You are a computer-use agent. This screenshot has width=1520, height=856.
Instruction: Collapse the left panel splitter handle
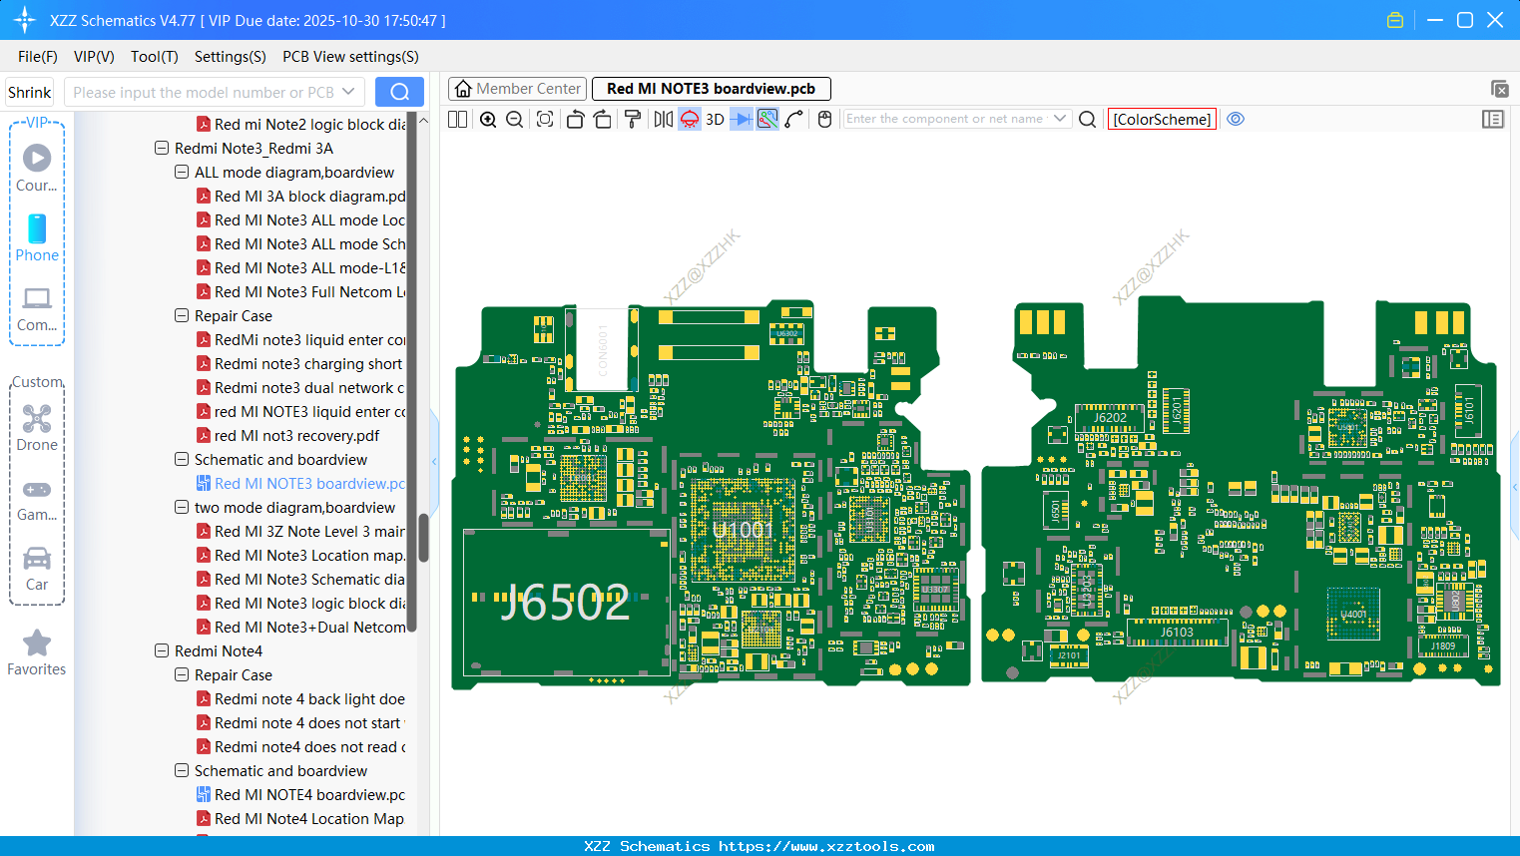434,461
